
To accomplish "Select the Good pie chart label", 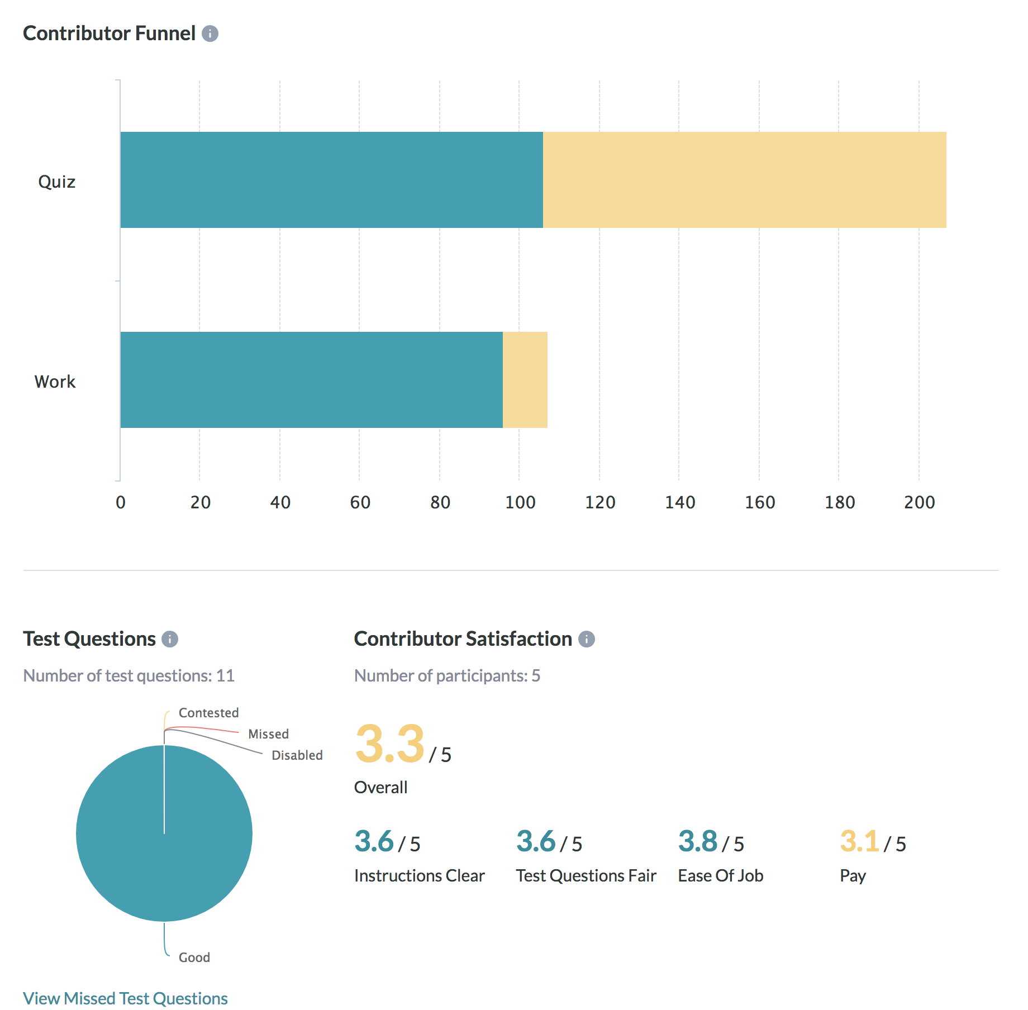I will click(194, 957).
